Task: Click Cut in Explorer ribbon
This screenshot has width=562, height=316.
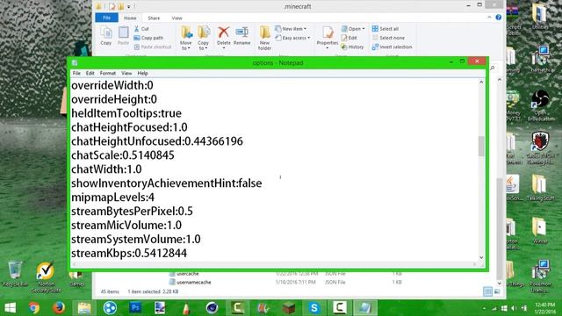Action: [x=141, y=29]
